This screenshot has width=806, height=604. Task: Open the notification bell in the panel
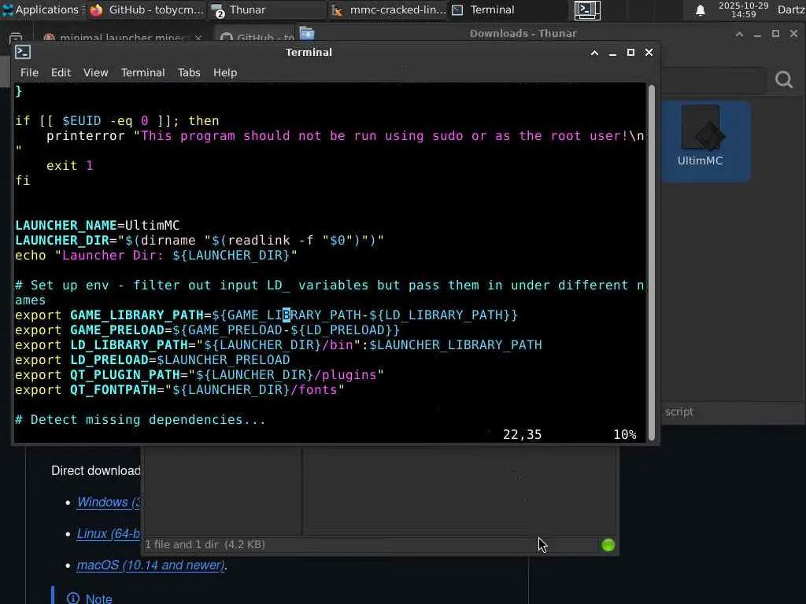tap(700, 10)
